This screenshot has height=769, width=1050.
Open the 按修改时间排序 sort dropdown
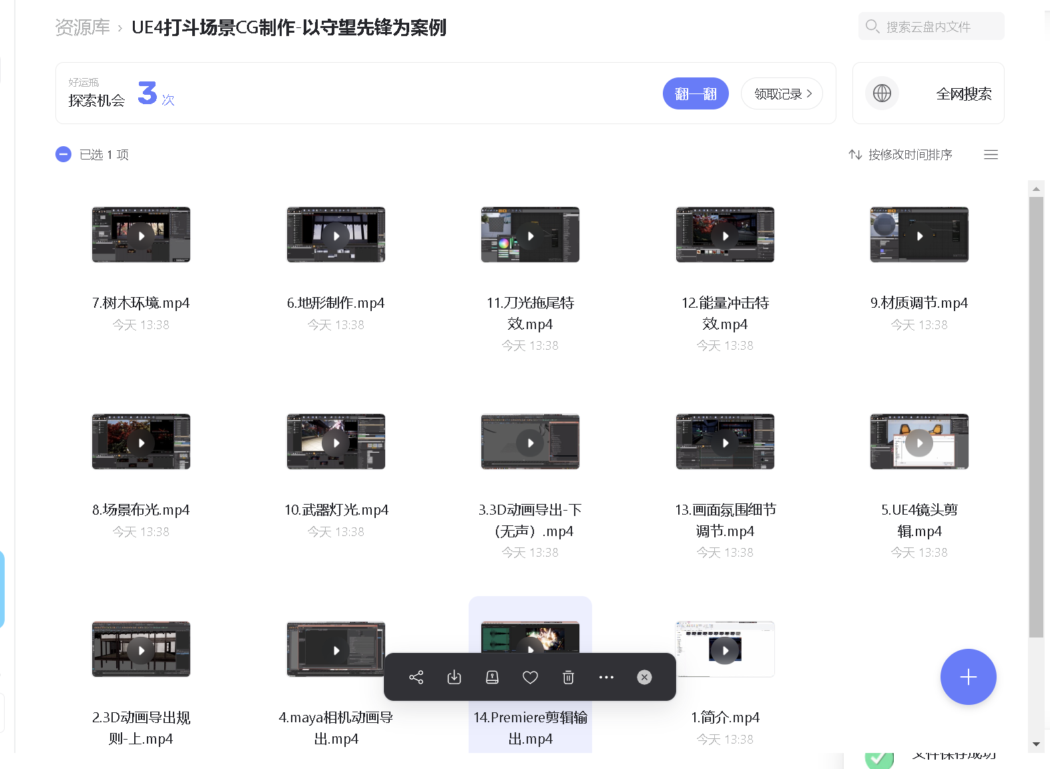[x=900, y=155]
